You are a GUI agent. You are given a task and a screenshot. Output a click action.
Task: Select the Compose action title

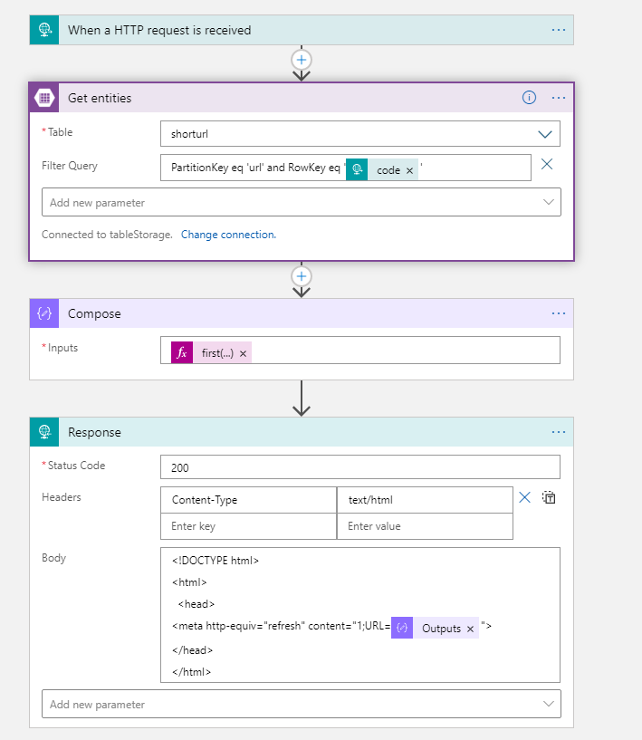[94, 313]
